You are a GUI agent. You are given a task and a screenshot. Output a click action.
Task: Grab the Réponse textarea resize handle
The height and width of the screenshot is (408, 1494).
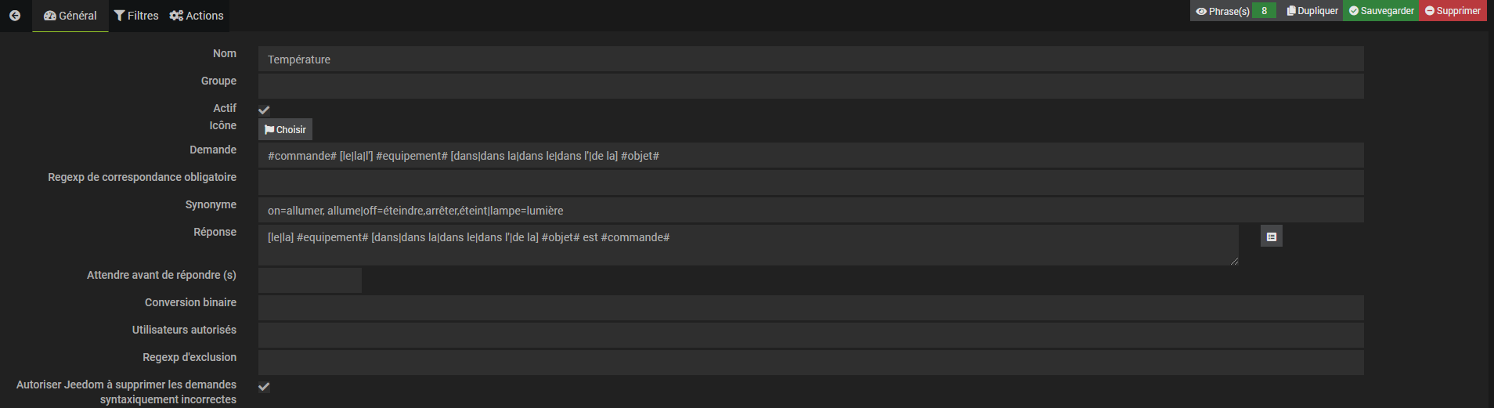[1234, 261]
